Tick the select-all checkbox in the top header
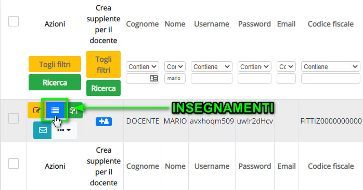Screen dimensions: 363x190 (14, 21)
